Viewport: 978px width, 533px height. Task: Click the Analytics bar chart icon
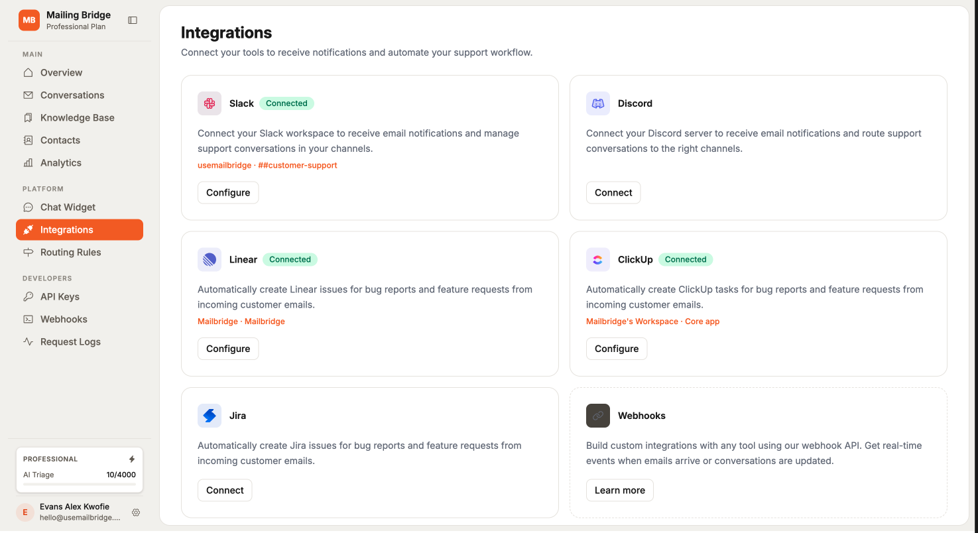point(28,162)
